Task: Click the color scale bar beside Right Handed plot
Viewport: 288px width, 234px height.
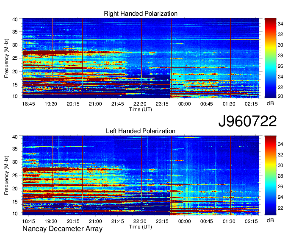Action: [270, 58]
